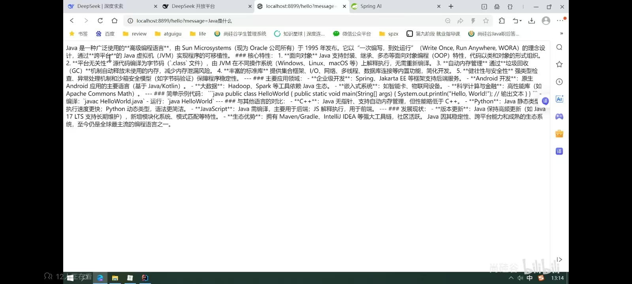Screen dimensions: 632x284
Task: Open the sidebar game controller icon
Action: tap(559, 116)
